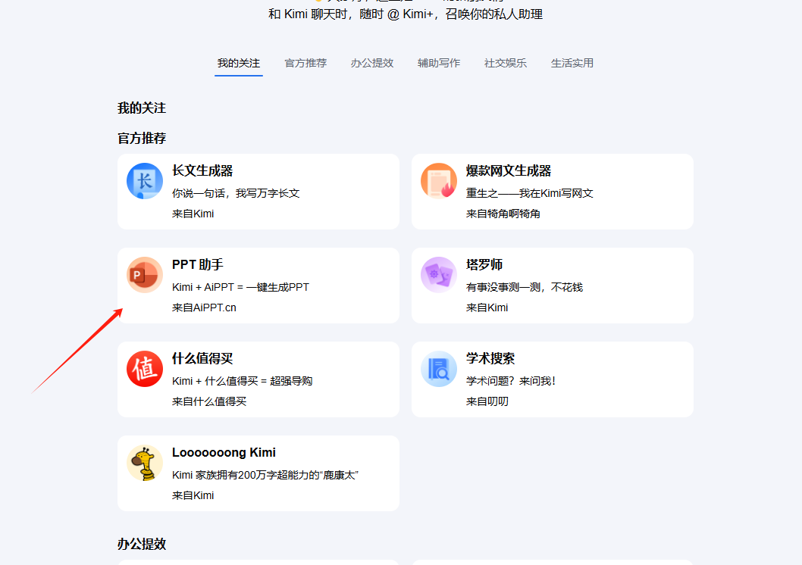Screen dimensions: 802x565
Task: Click the 来自犄角啊犄角 source text
Action: tap(503, 214)
